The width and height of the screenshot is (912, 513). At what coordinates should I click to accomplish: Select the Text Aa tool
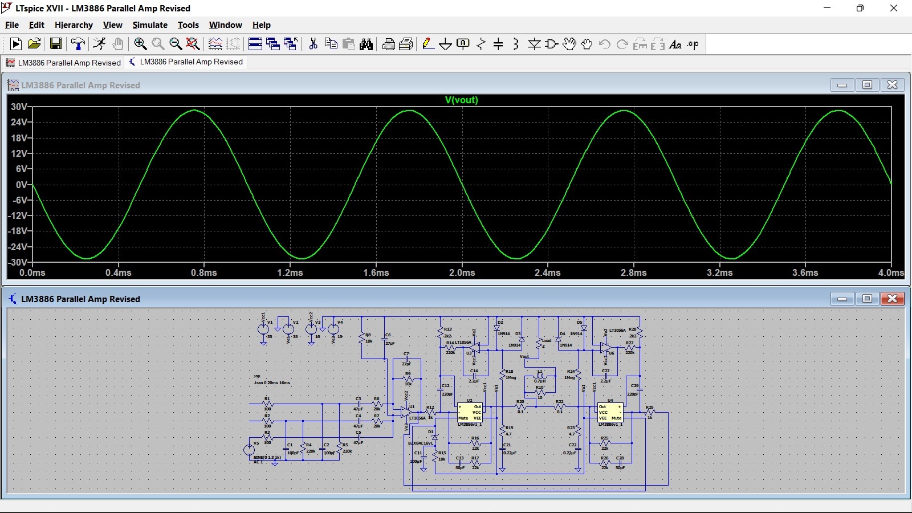tap(675, 44)
